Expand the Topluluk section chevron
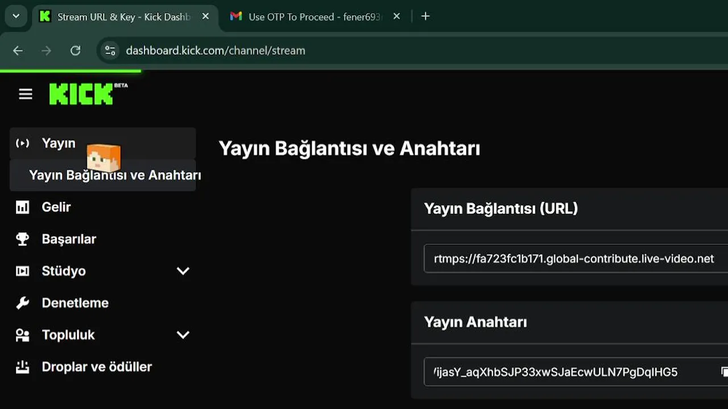 183,335
